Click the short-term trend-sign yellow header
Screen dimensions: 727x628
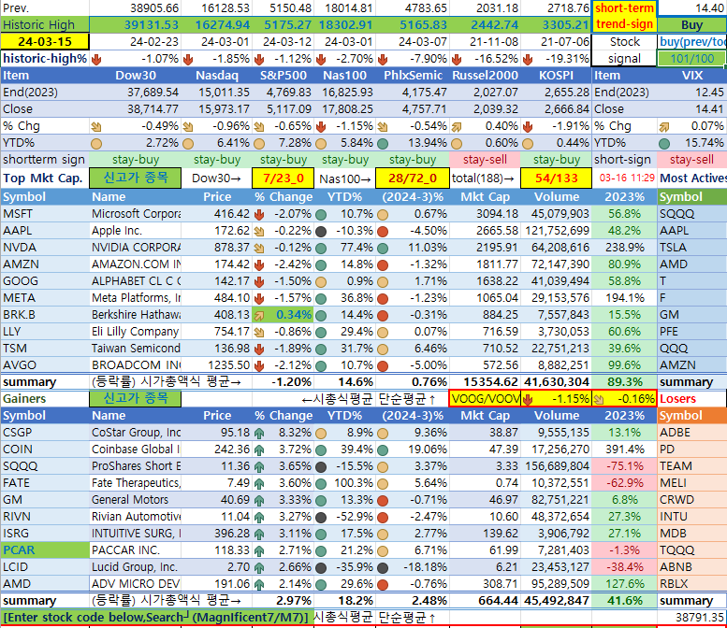coord(624,16)
